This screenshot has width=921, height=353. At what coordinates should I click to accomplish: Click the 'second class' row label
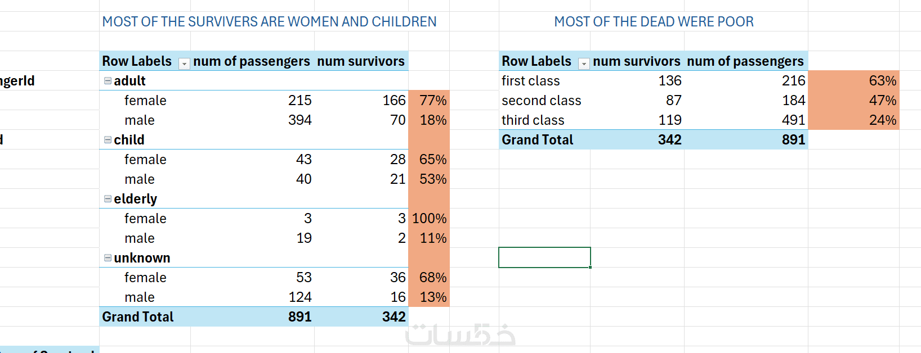click(541, 101)
